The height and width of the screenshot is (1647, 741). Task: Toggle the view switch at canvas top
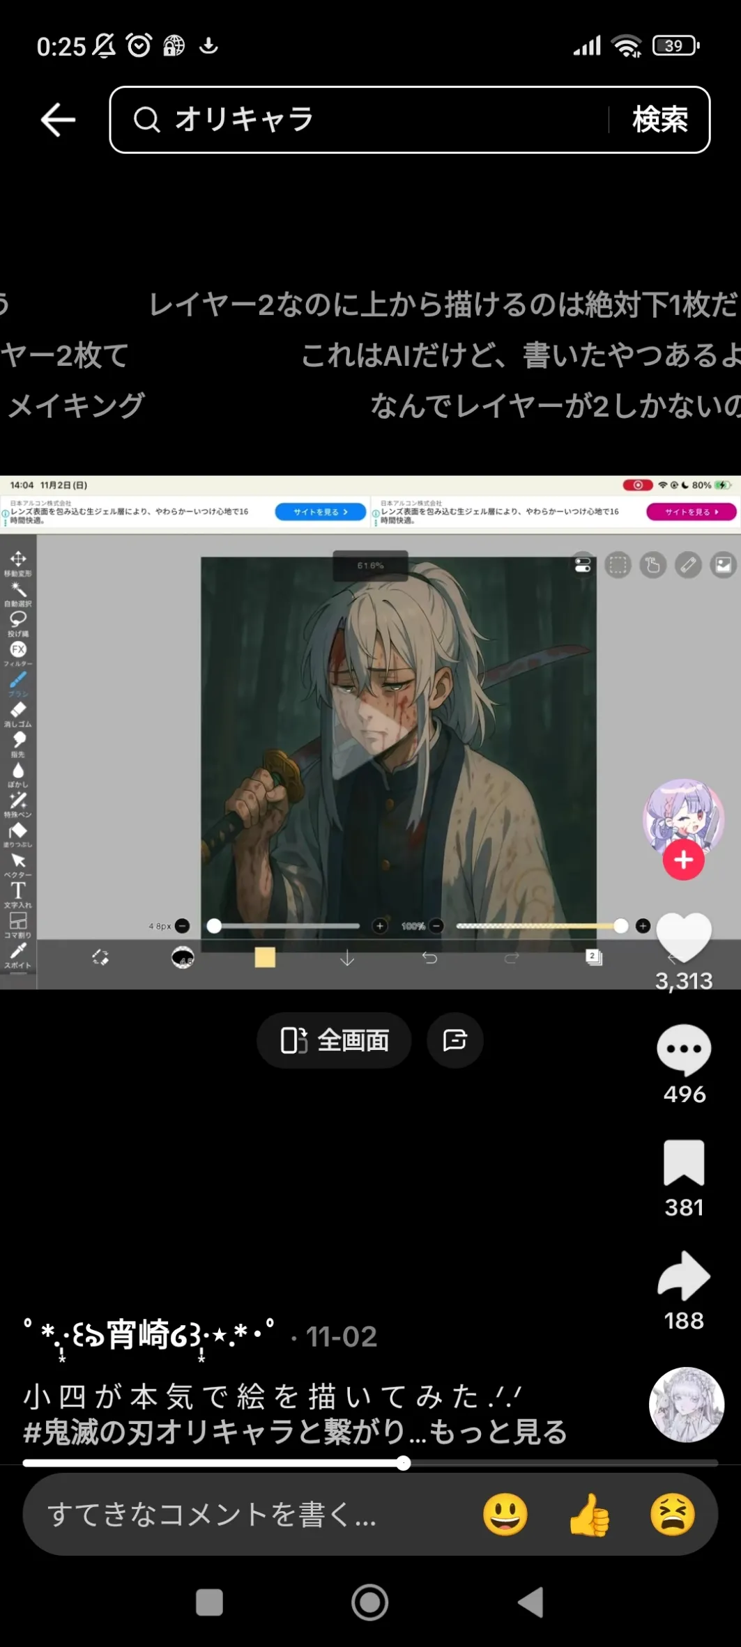click(x=583, y=565)
